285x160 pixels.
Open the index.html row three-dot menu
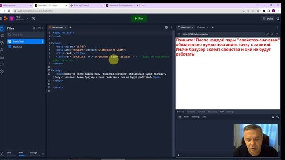(x=42, y=41)
